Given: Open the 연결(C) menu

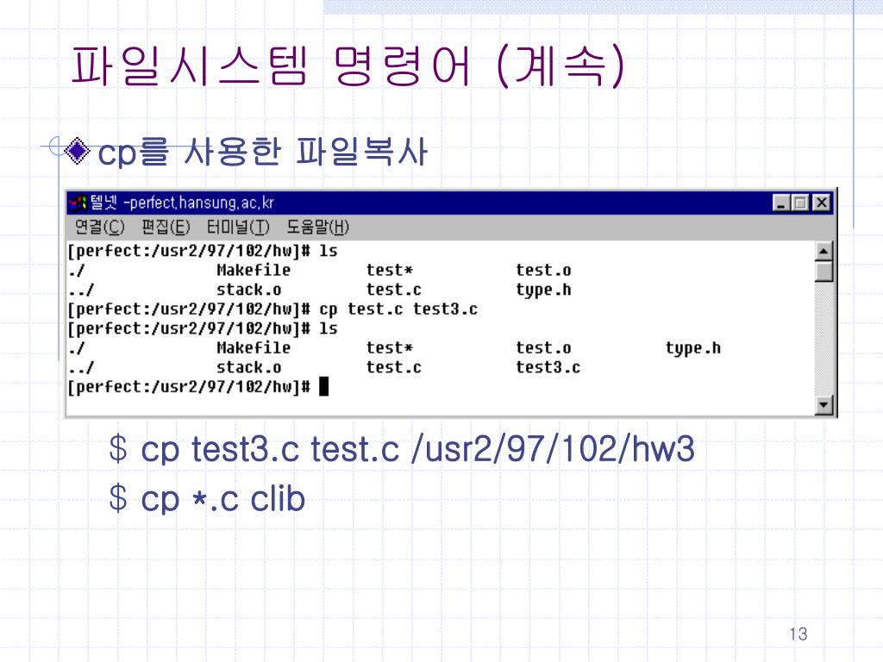Looking at the screenshot, I should pos(99,227).
